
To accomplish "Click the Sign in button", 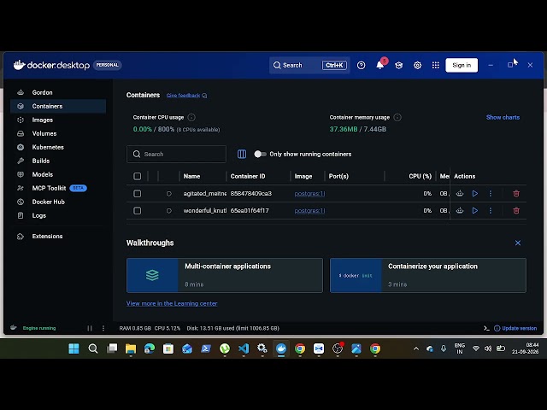I will coord(462,65).
